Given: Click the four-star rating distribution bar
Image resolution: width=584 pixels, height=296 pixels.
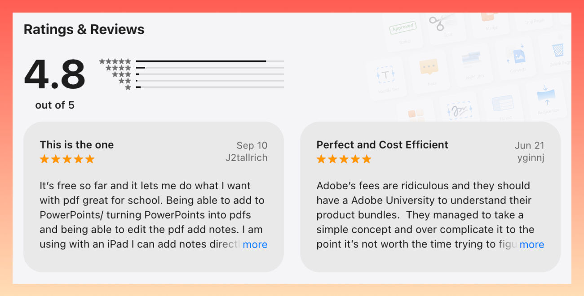Looking at the screenshot, I should click(x=210, y=68).
